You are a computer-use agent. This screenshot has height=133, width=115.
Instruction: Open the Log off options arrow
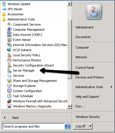click(91, 126)
